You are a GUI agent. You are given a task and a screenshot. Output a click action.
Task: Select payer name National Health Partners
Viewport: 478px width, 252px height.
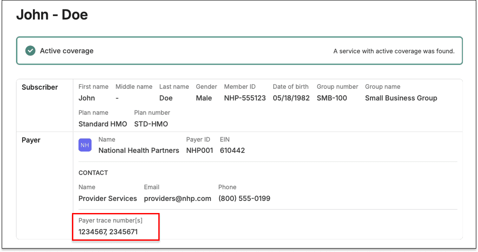point(139,150)
